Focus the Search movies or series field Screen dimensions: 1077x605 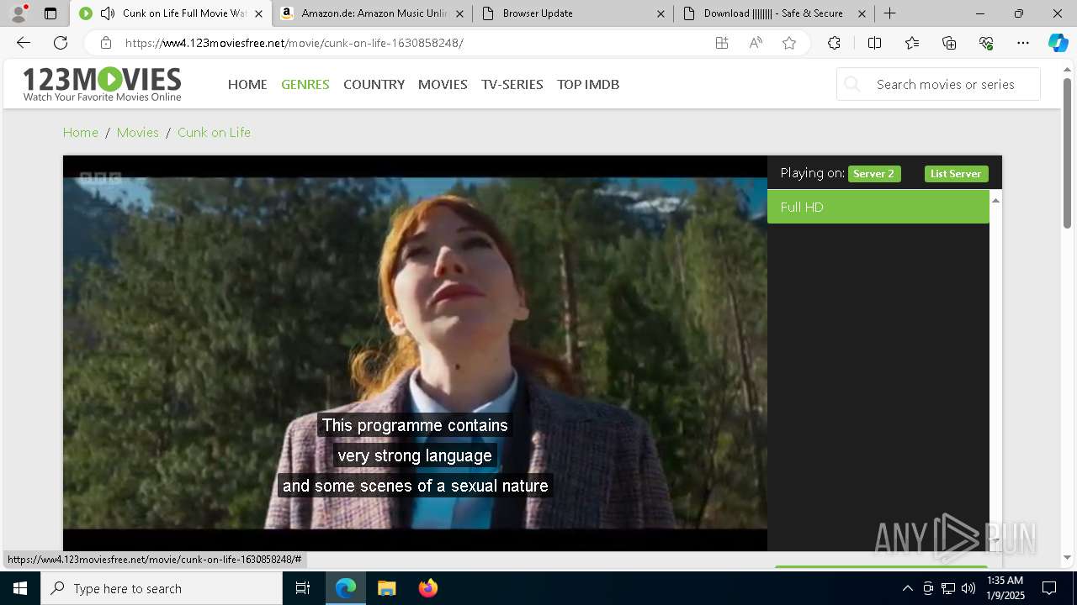tap(938, 84)
